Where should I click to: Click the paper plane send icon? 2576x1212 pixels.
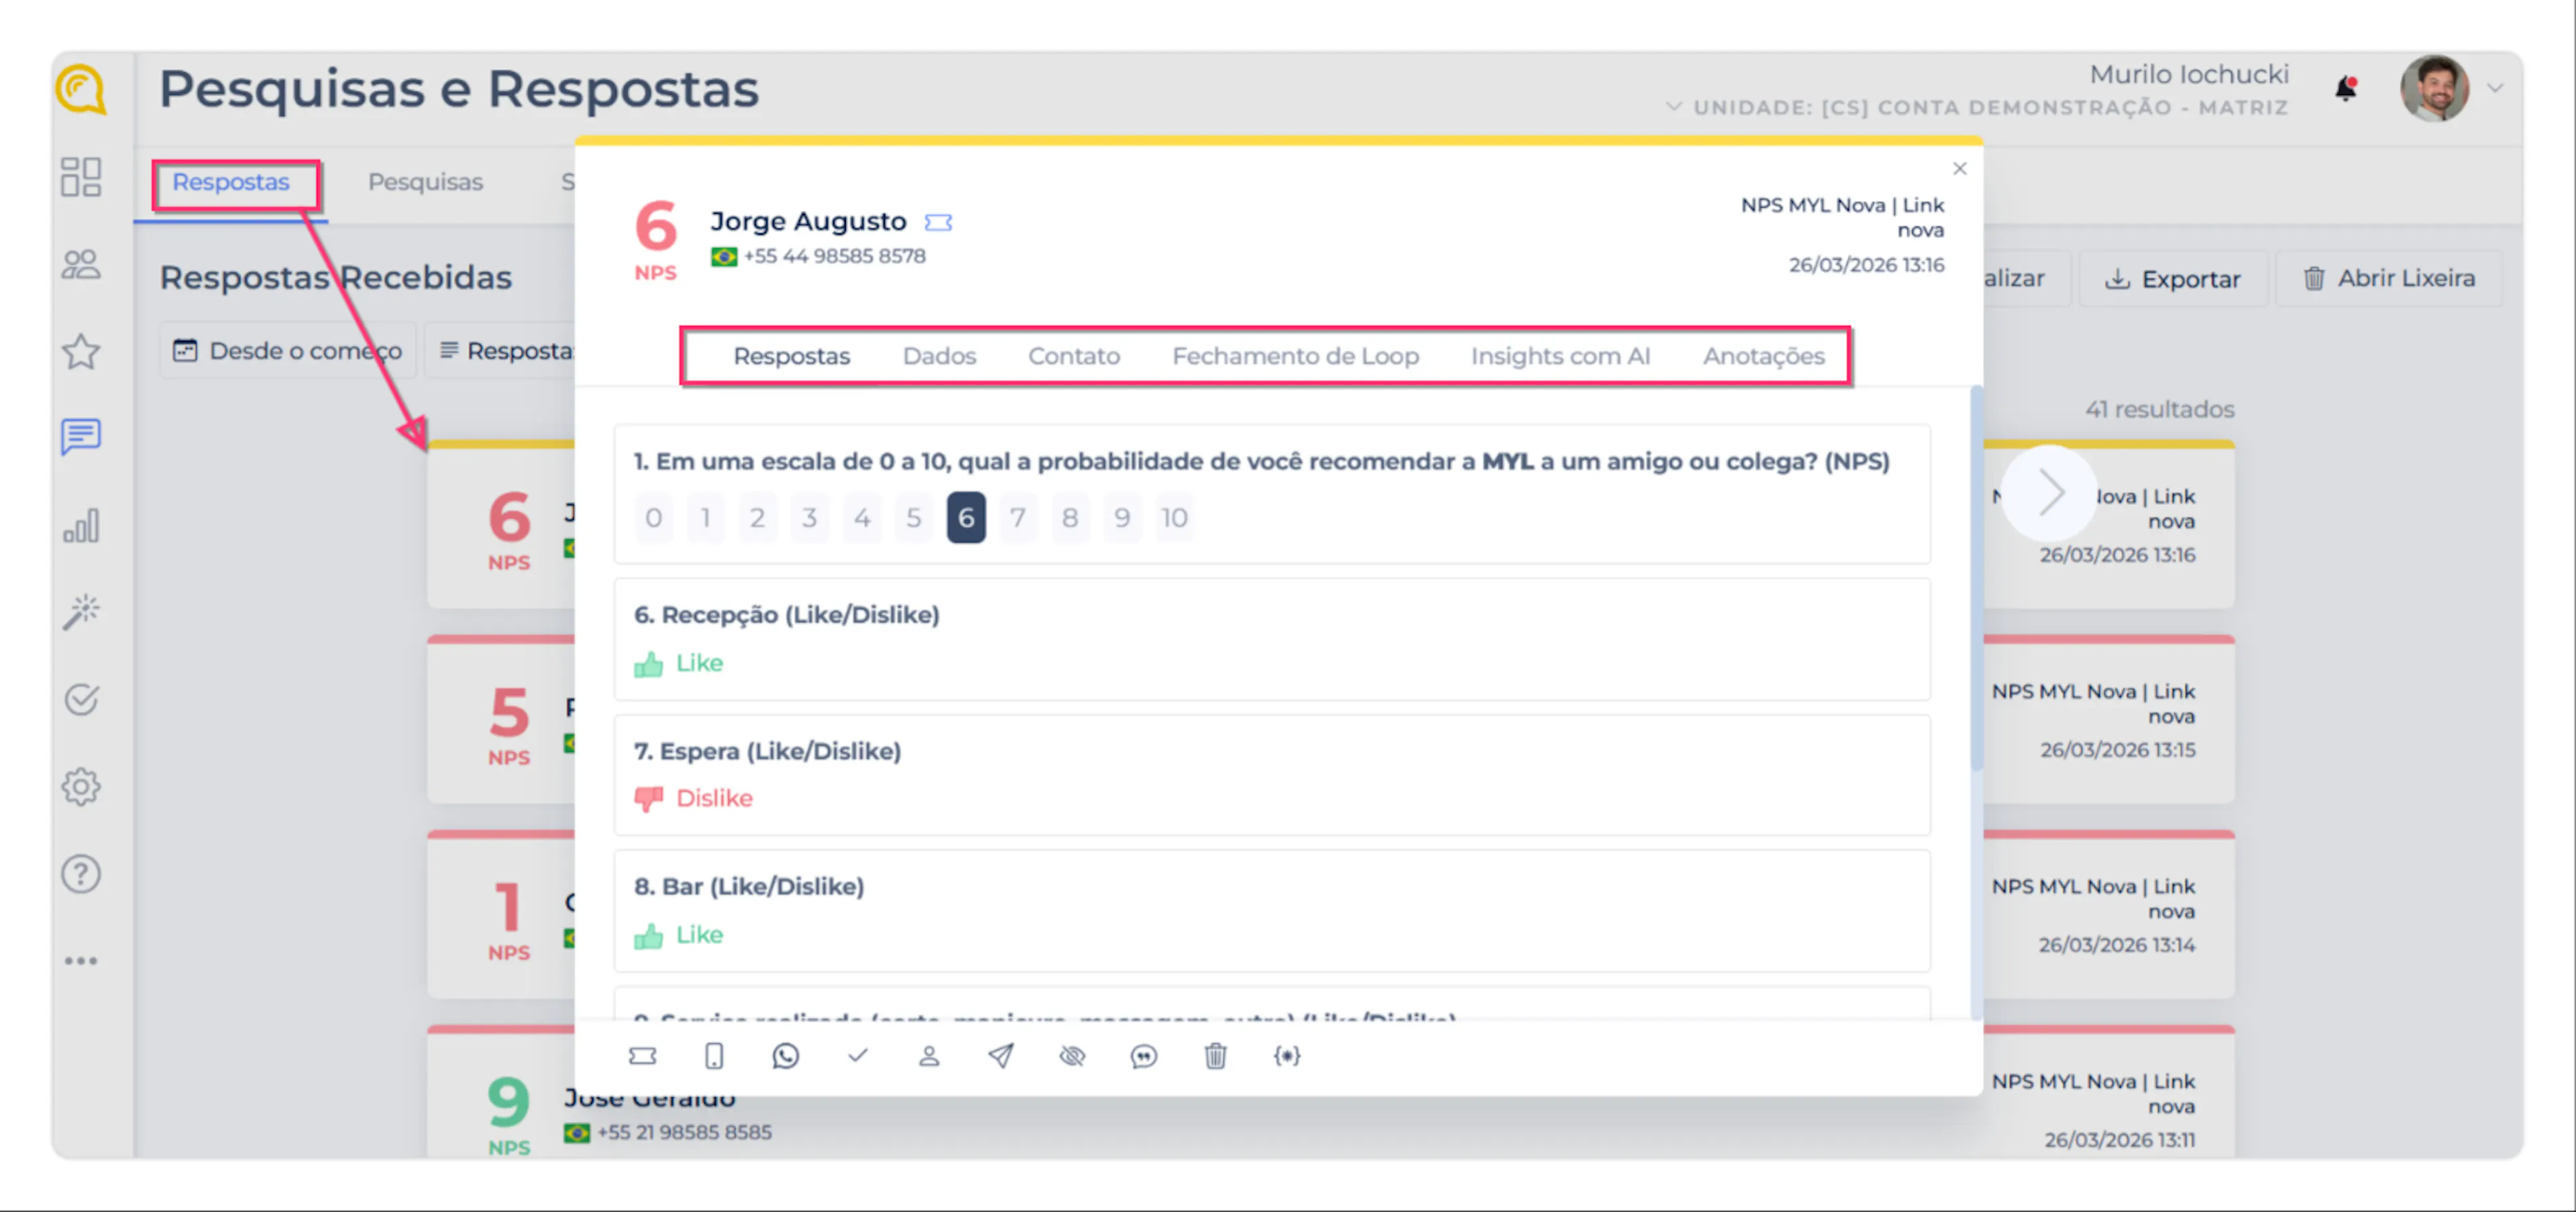(x=1000, y=1056)
